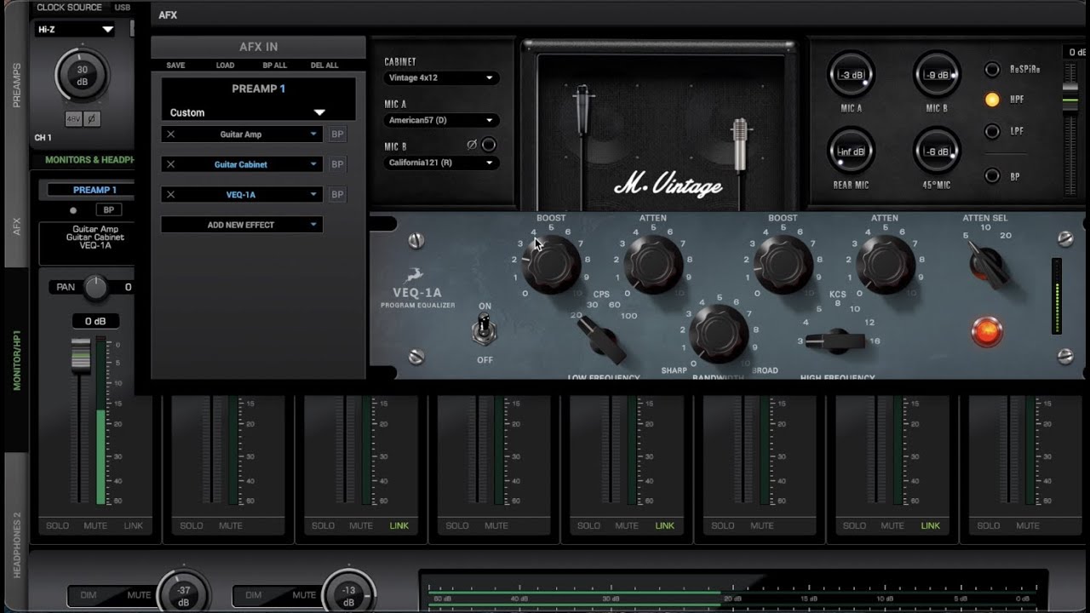Switch to the PREAMPS side tab

point(16,86)
